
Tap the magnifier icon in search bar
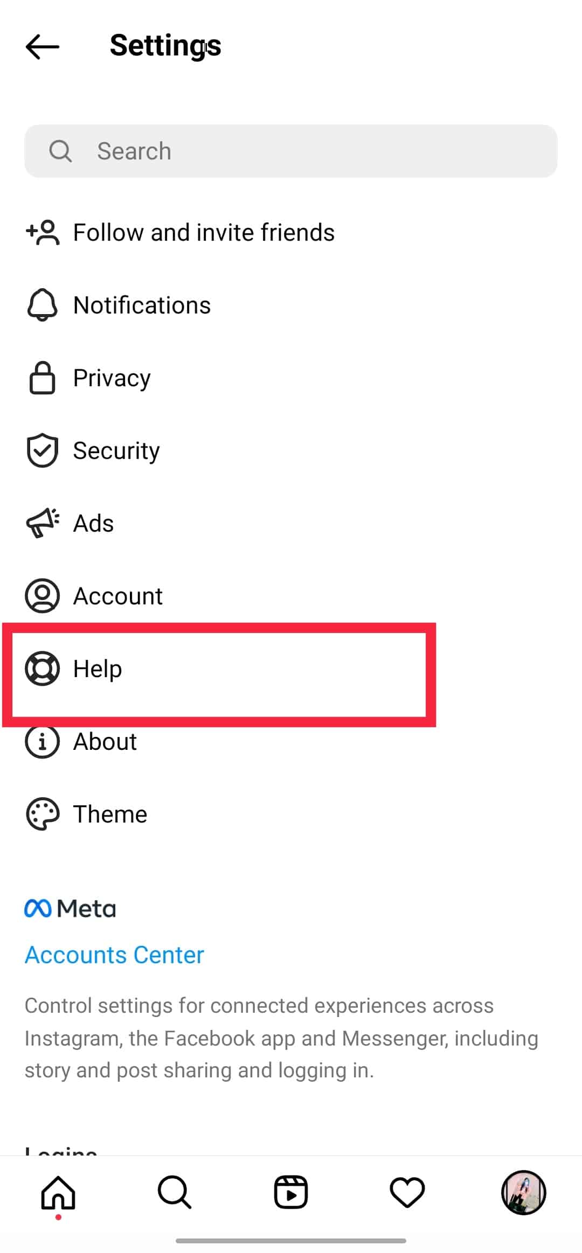click(x=60, y=151)
